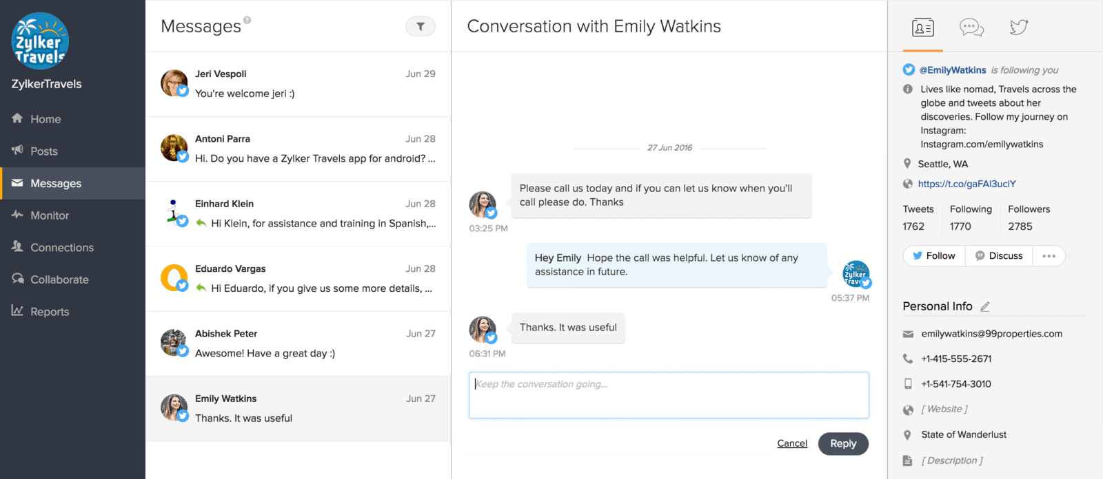The image size is (1103, 479).
Task: Click the Following count 1770
Action: point(960,226)
